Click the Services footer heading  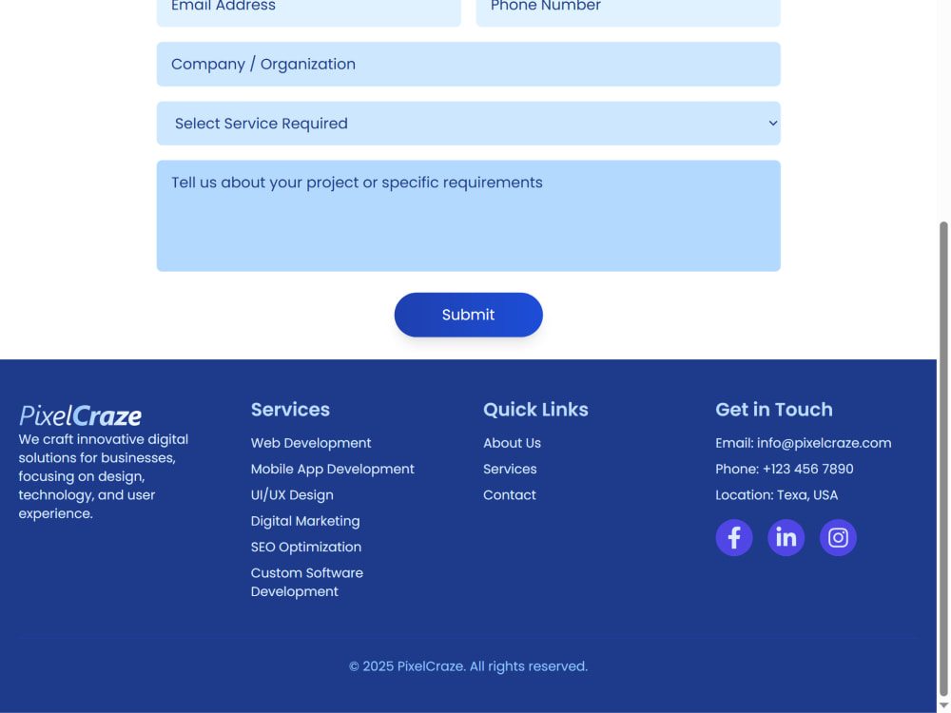tap(290, 410)
